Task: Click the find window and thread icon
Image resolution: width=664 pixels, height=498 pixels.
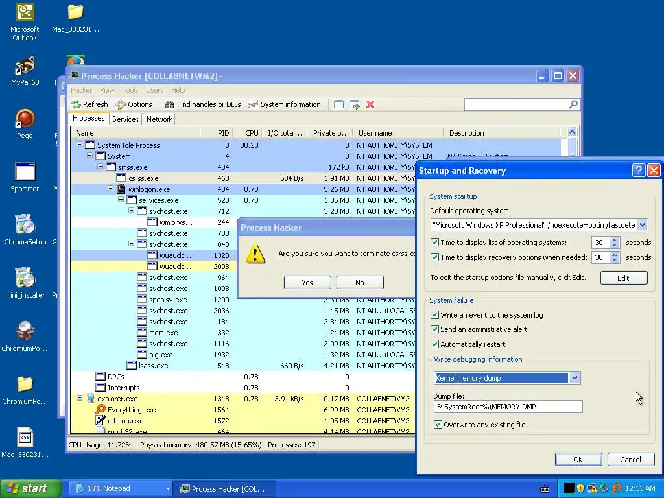Action: [x=355, y=104]
